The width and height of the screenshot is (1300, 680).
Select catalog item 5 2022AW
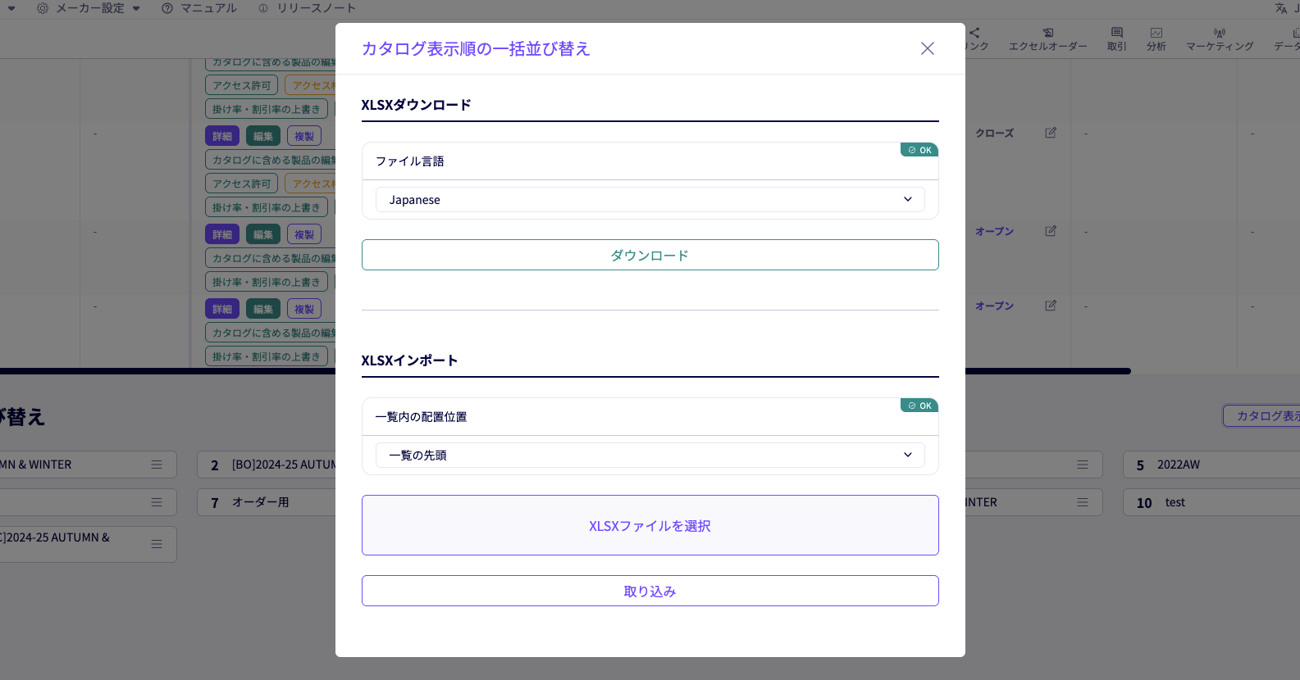[x=1211, y=465]
